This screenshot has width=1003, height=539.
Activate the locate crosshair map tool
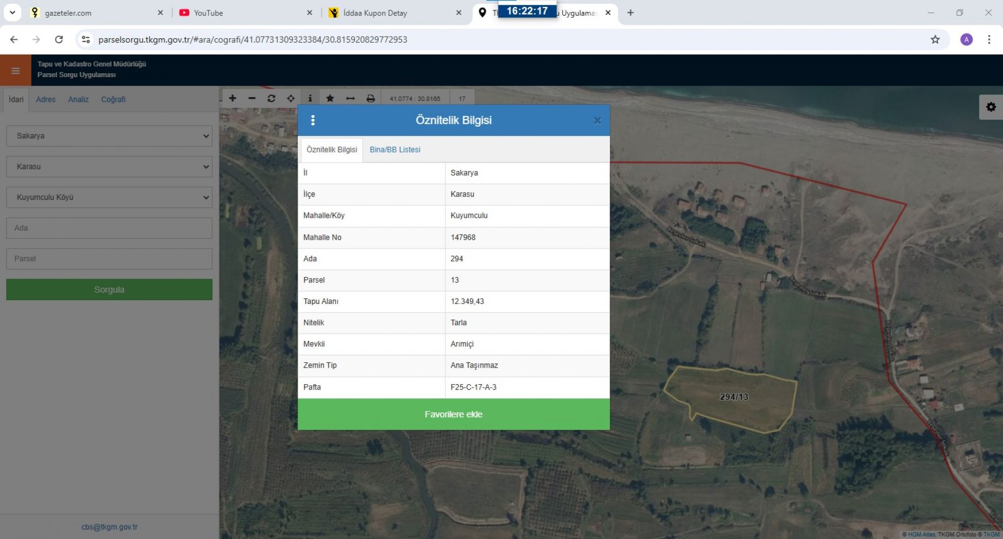(291, 98)
